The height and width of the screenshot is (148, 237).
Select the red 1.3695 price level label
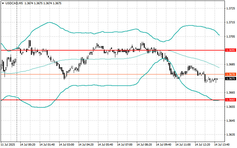(231, 50)
